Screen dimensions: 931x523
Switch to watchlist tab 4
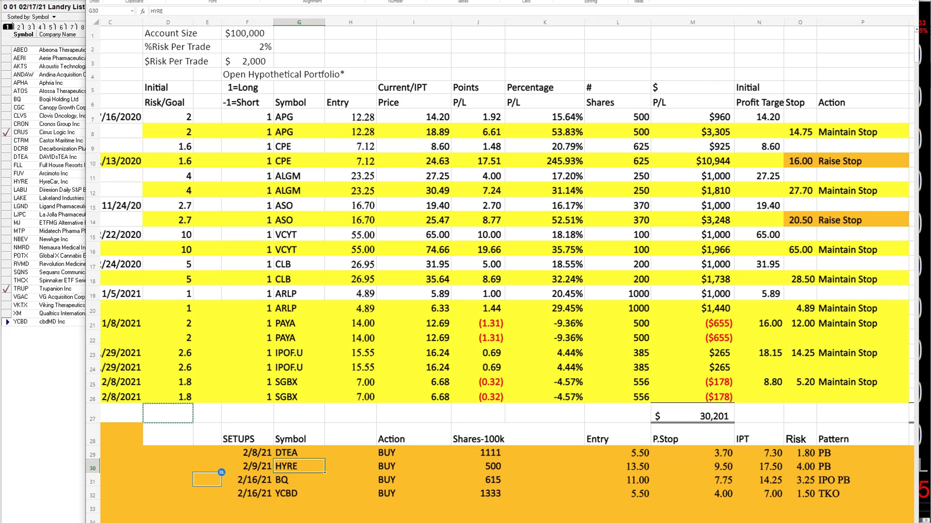(x=40, y=27)
